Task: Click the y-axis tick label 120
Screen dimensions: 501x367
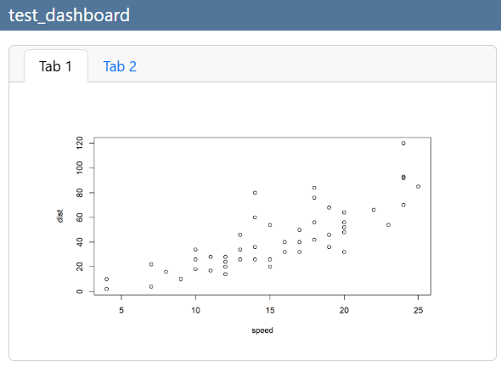Action: coord(80,143)
